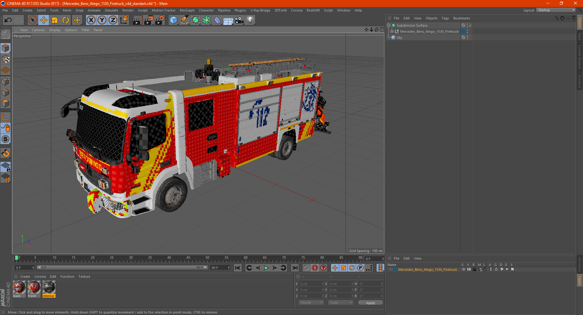Toggle Z axis lock
This screenshot has width=583, height=315.
[x=113, y=20]
